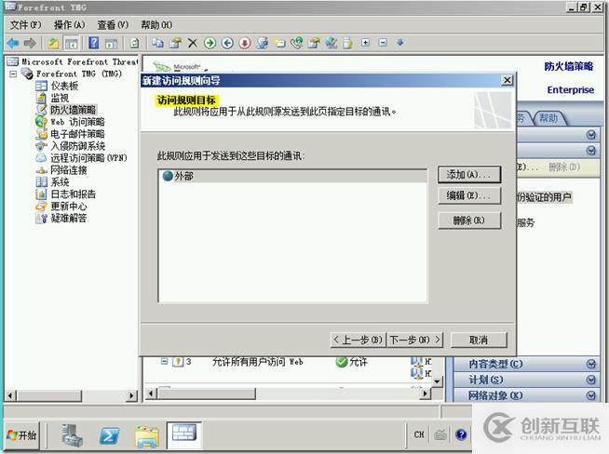
Task: Select 电子邮件策略 tree node
Action: point(77,134)
